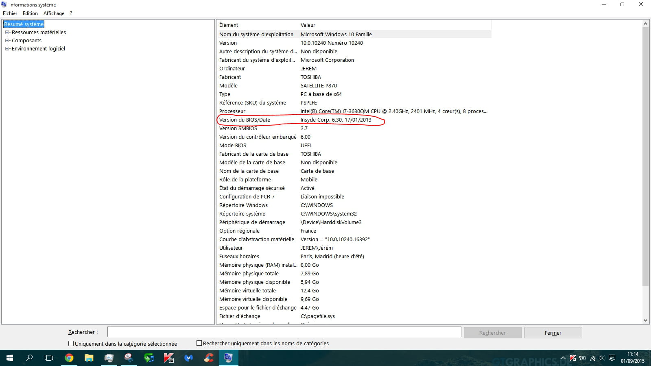Screen dimensions: 651x366
Task: Click the System Information taskbar icon
Action: 228,358
